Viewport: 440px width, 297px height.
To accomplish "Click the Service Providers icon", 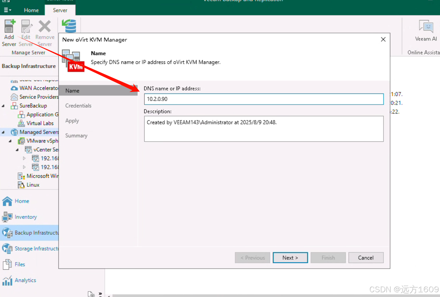I will pos(14,97).
